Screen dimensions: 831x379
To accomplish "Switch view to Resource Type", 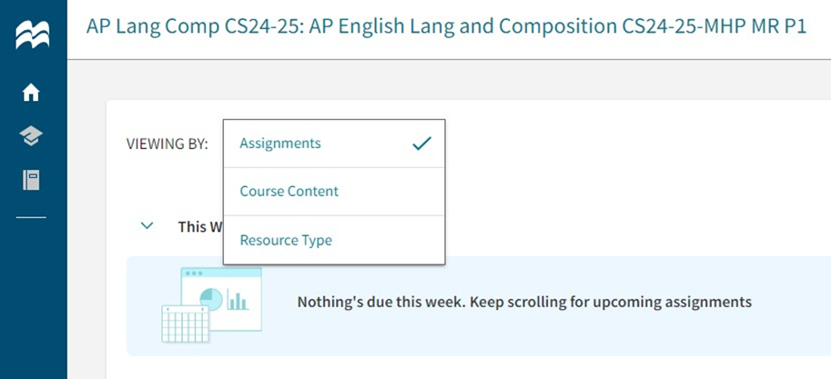I will 286,241.
